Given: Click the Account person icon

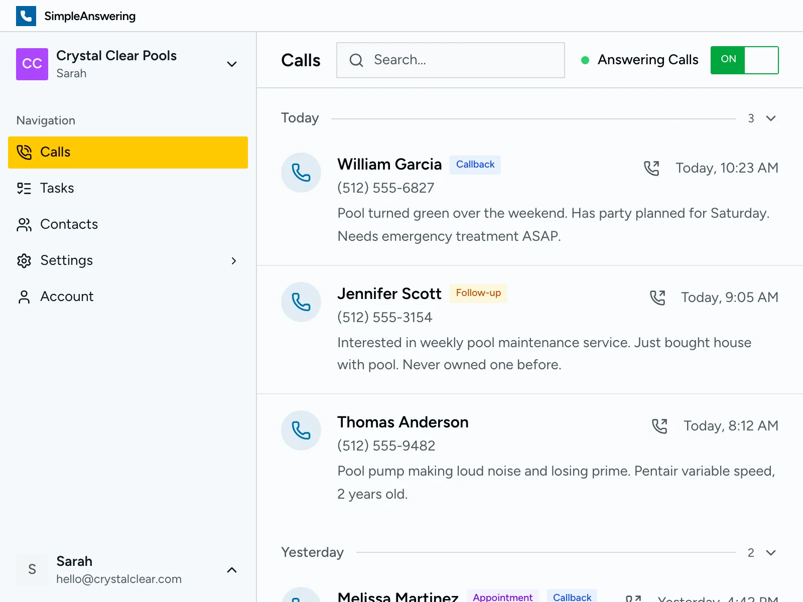Looking at the screenshot, I should 23,296.
